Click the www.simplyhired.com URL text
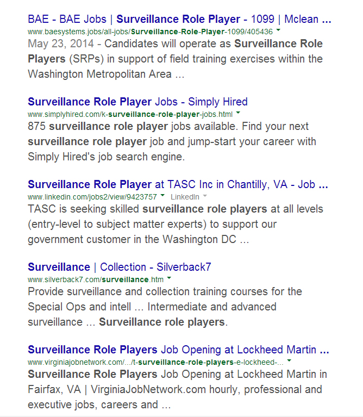This screenshot has width=363, height=417. (x=130, y=114)
